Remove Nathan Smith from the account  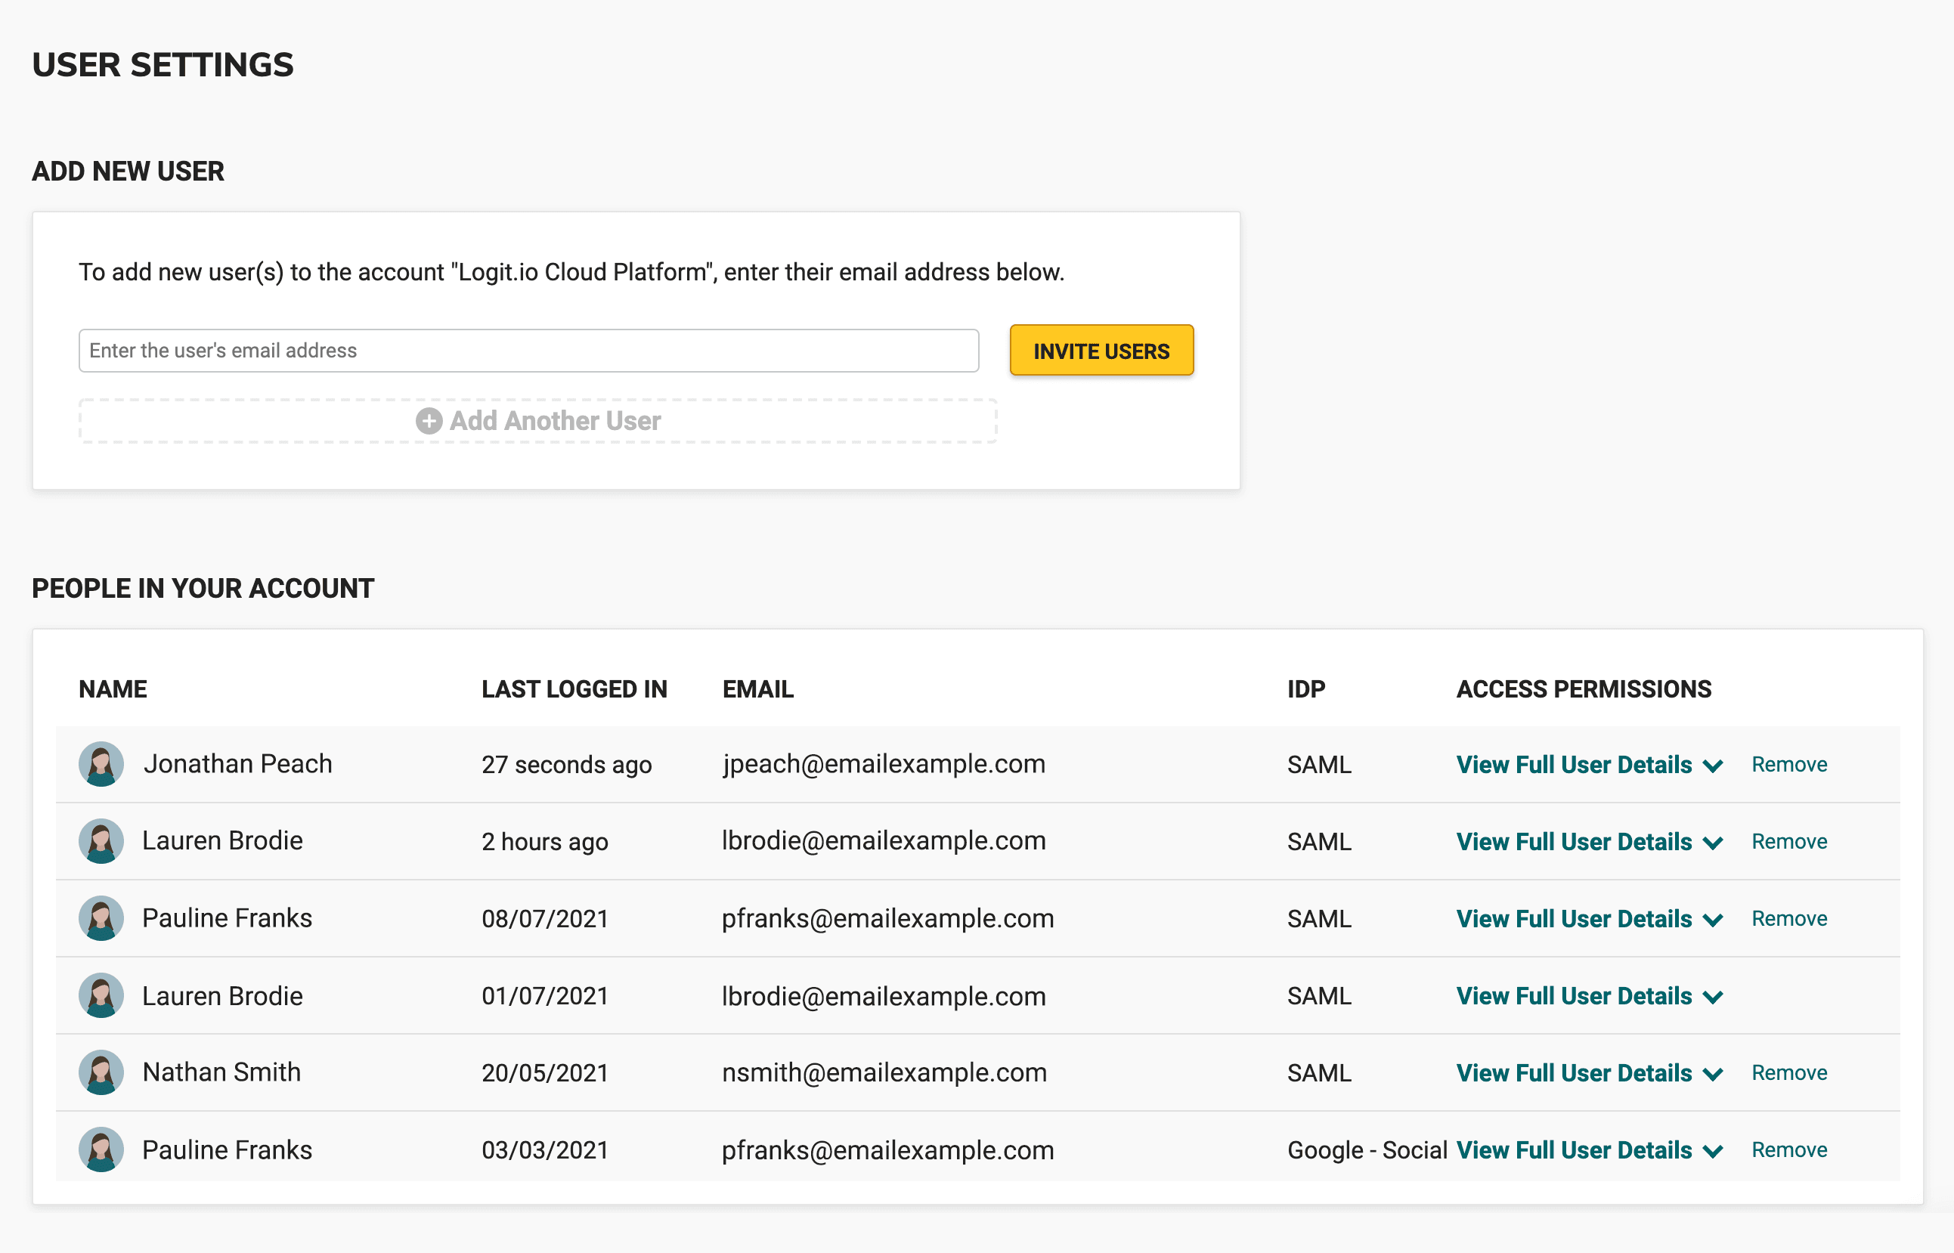click(x=1788, y=1073)
